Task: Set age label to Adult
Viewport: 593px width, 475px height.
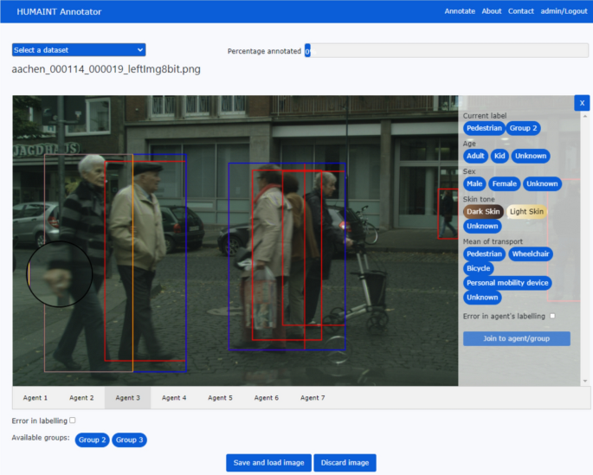Action: coord(475,157)
